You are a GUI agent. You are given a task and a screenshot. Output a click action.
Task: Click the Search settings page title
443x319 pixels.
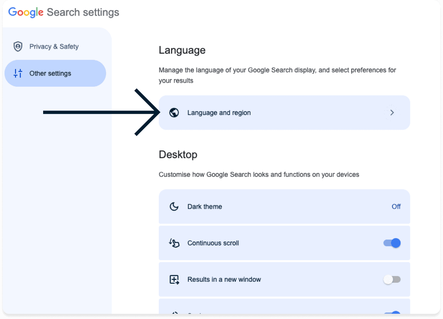click(x=83, y=12)
